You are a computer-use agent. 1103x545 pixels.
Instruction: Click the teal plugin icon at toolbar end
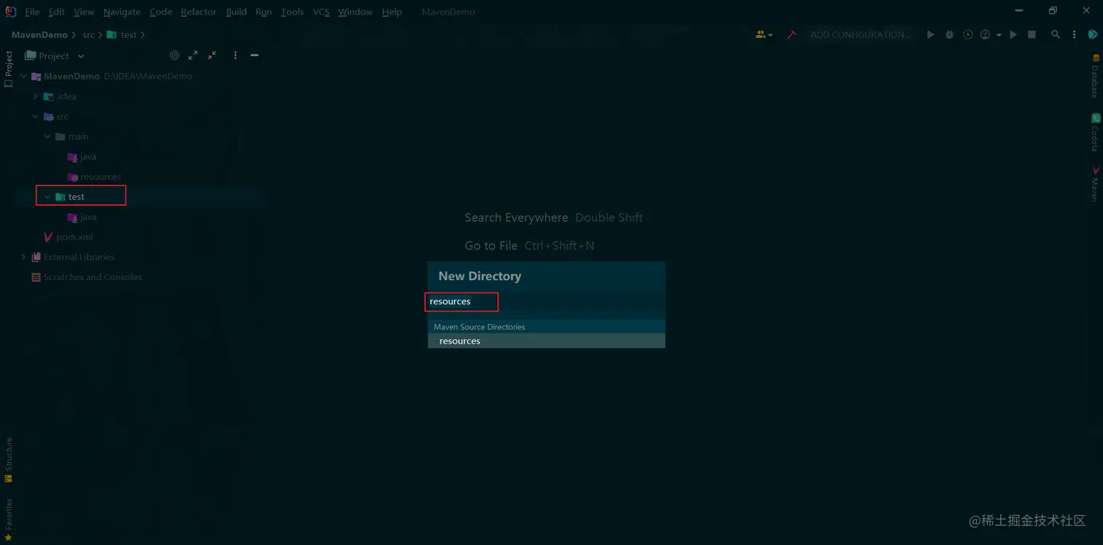[x=1093, y=34]
